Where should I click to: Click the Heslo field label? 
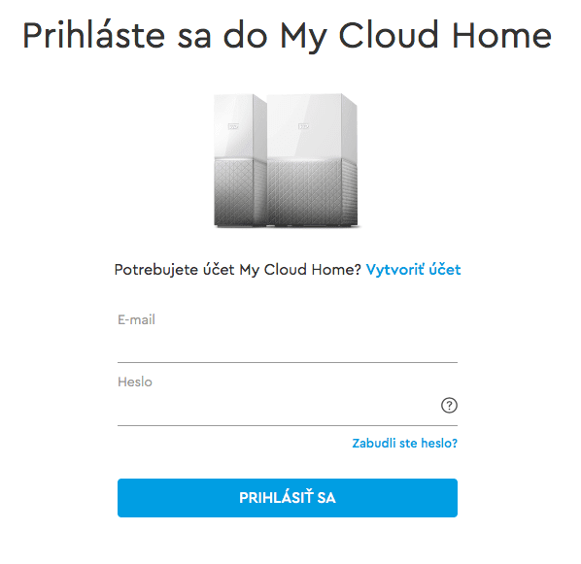point(135,382)
